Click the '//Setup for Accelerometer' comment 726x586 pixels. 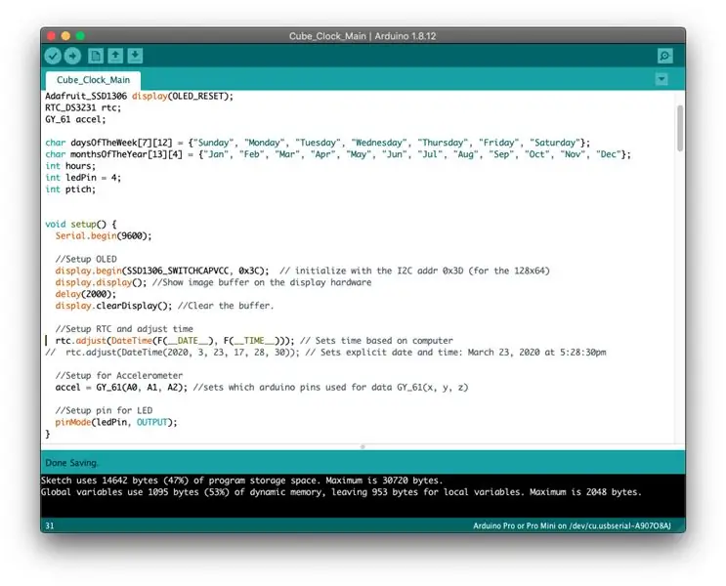point(119,375)
